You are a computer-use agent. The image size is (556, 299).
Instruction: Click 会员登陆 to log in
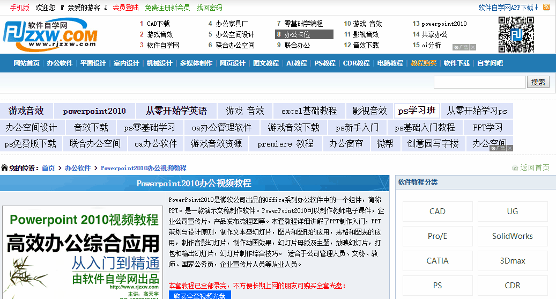pos(125,8)
